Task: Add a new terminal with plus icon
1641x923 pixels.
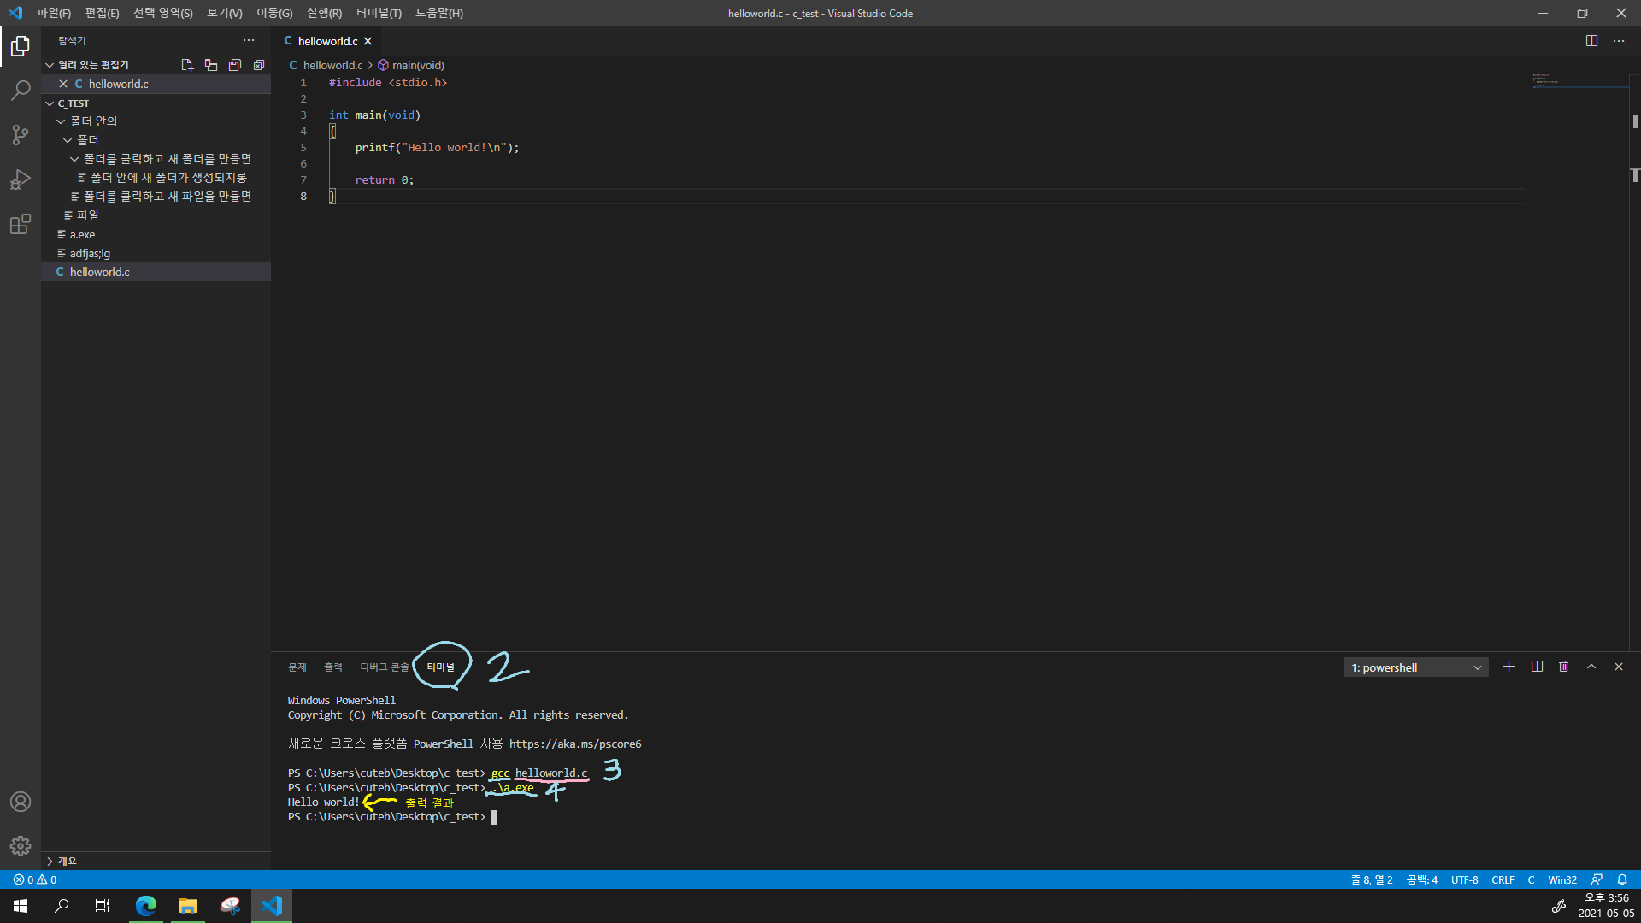Action: 1509,667
